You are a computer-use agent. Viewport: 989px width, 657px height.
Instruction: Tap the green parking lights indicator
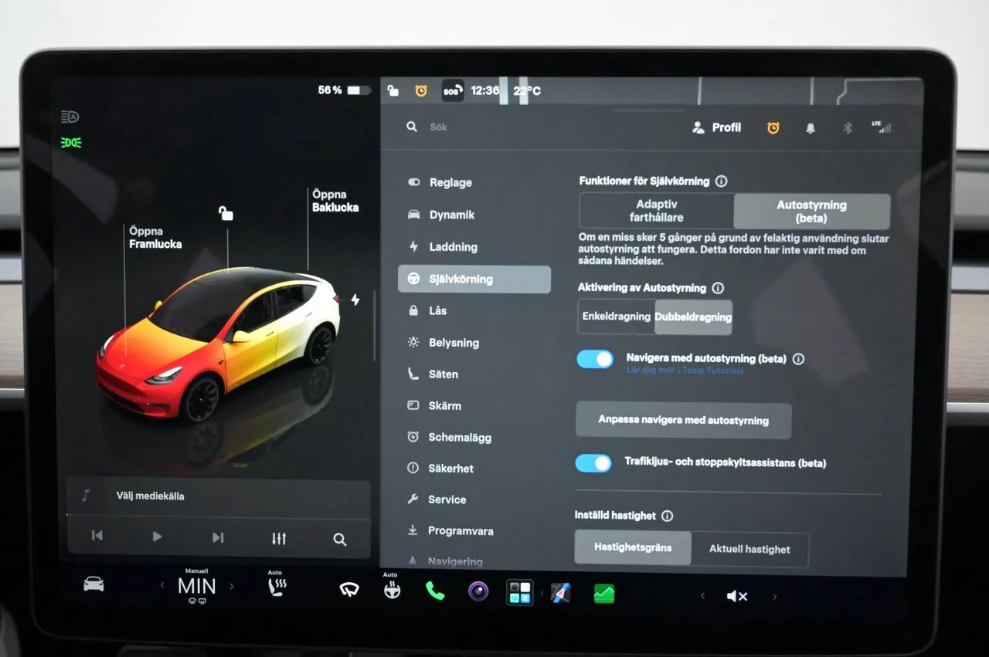point(71,143)
